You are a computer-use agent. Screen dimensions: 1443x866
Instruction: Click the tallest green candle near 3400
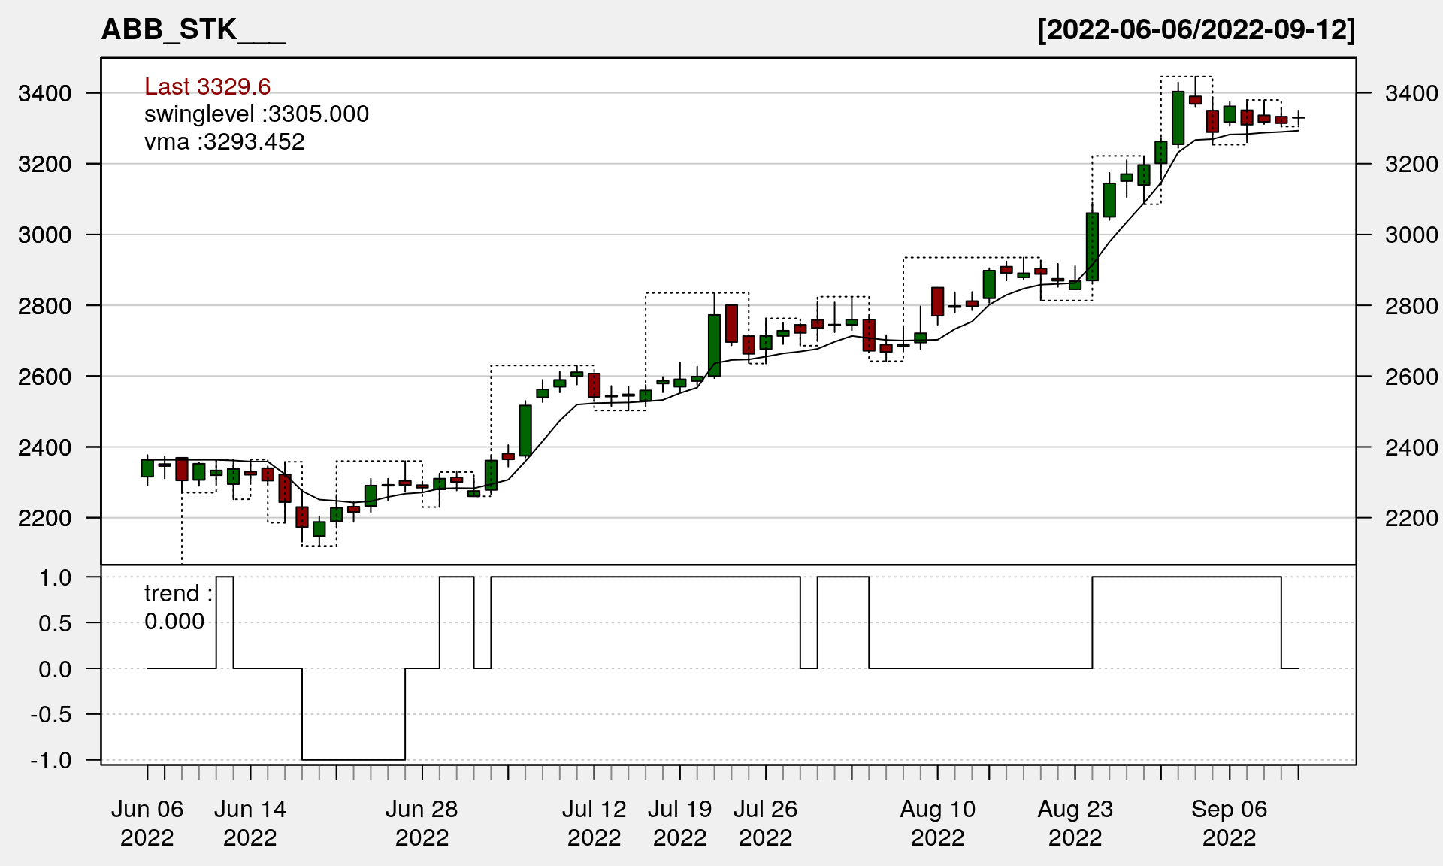pos(1178,118)
